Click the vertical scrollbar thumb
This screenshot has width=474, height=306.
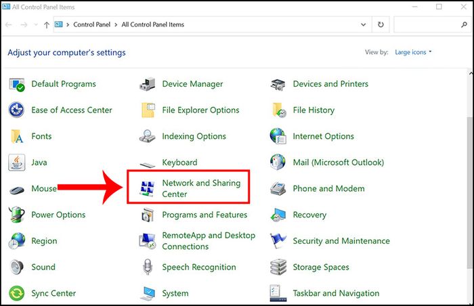click(x=471, y=192)
